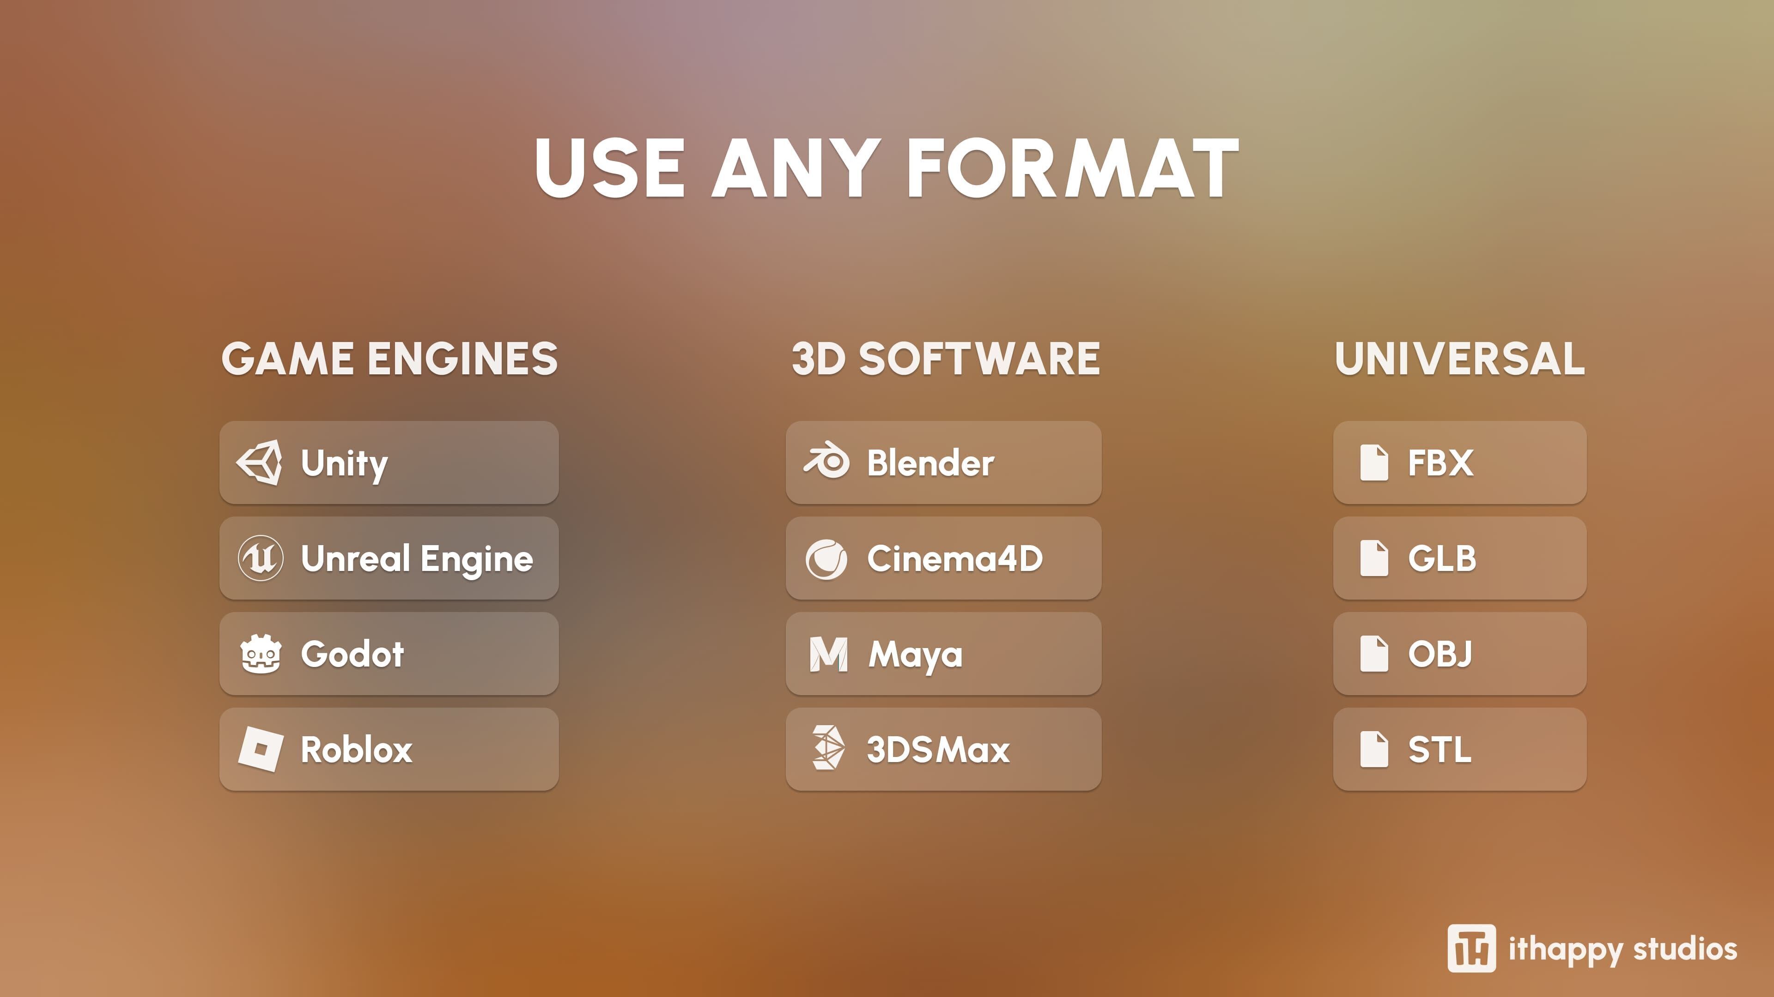Click the STL file icon

[1374, 749]
